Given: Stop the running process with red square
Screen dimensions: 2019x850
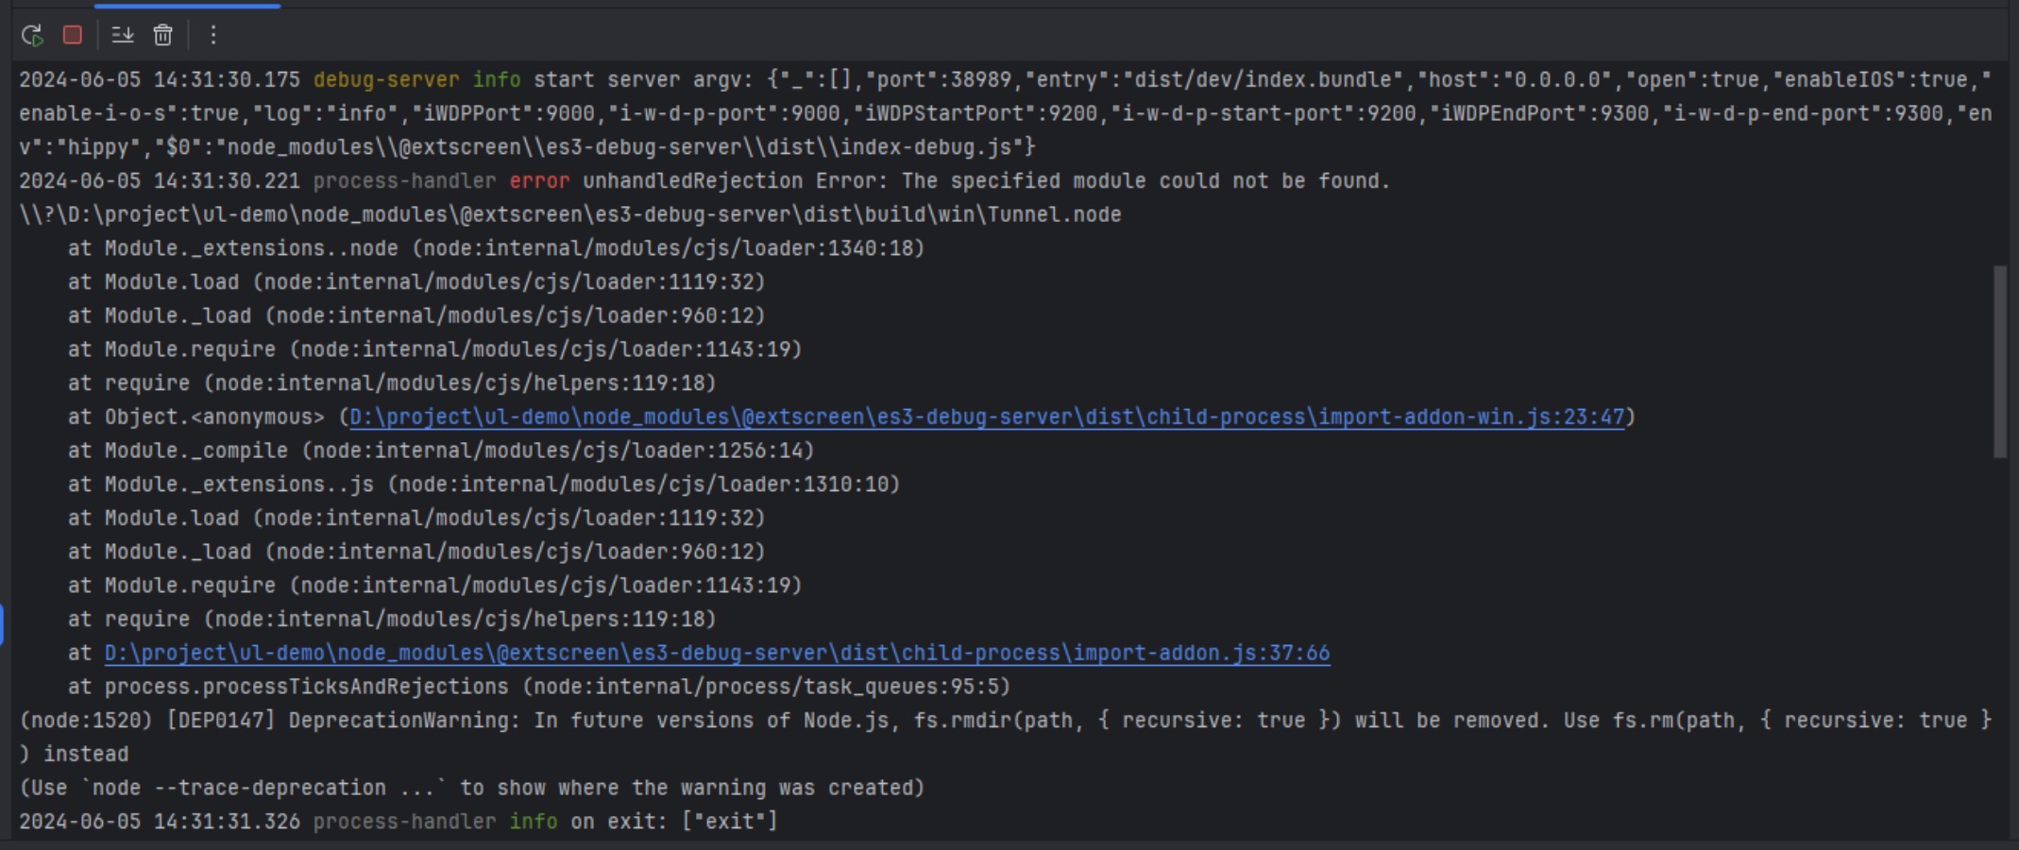Looking at the screenshot, I should (x=72, y=35).
